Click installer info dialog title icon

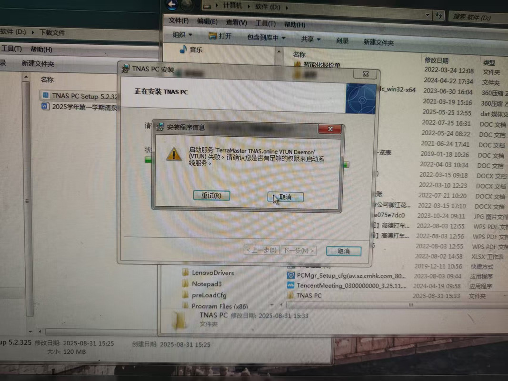160,127
